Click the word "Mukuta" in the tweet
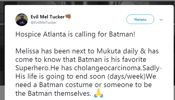Image resolution: width=175 pixels, height=100 pixels. pyautogui.click(x=109, y=51)
